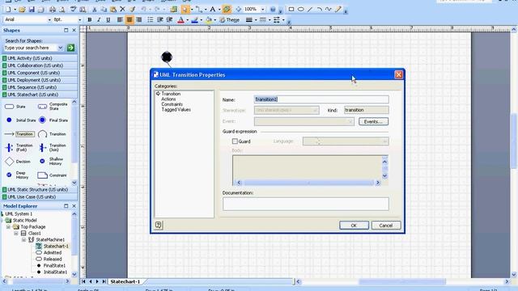The width and height of the screenshot is (518, 291).
Task: Click into the Documentation text box
Action: click(306, 204)
